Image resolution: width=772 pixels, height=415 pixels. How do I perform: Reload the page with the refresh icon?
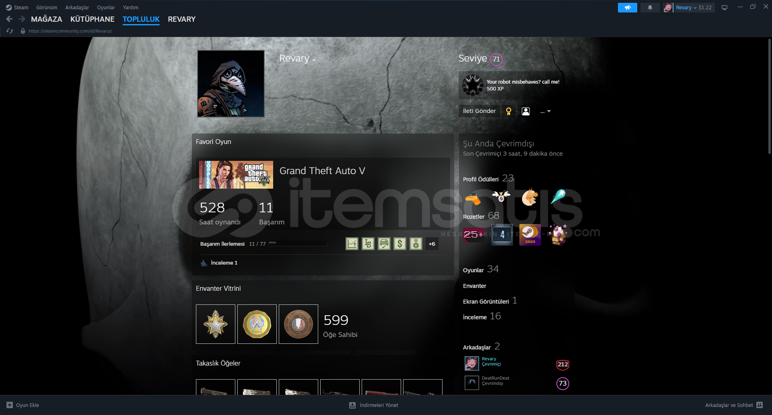(10, 31)
